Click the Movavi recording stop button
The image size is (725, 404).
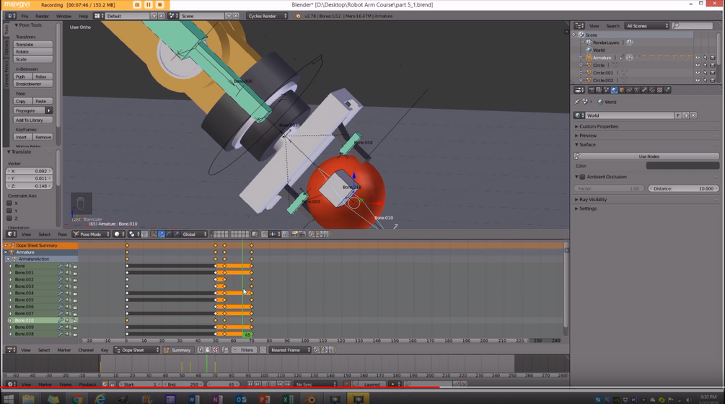pos(159,4)
